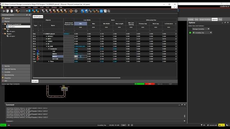The width and height of the screenshot is (230, 129).
Task: Minimize the Command panel
Action: 179,105
